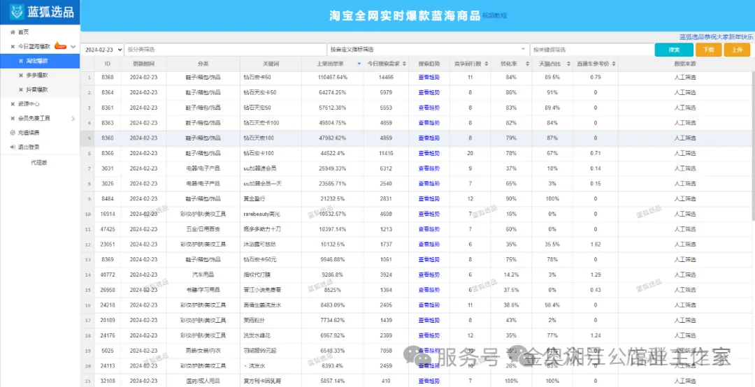Open the 2024-02-23 date dropdown
Screen dimensions: 755x387
click(x=102, y=50)
